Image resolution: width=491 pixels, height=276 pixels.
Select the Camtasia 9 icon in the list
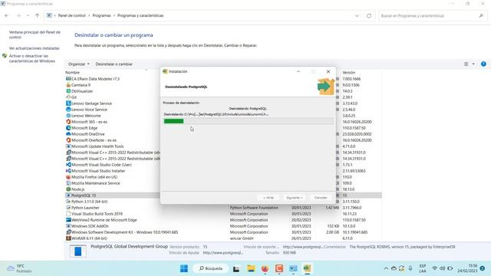tap(68, 85)
